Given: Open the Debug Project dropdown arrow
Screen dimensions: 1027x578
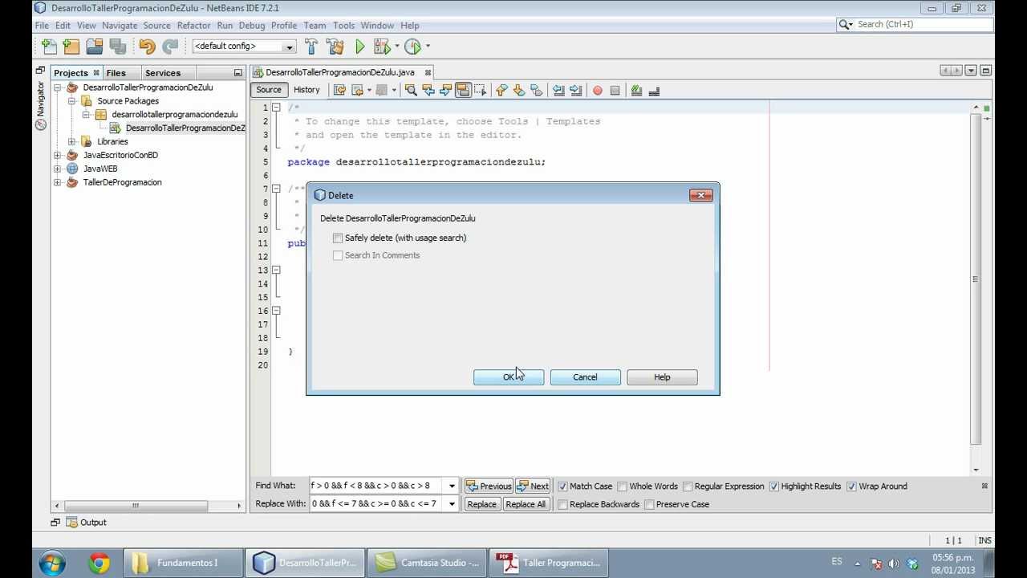Looking at the screenshot, I should [396, 47].
